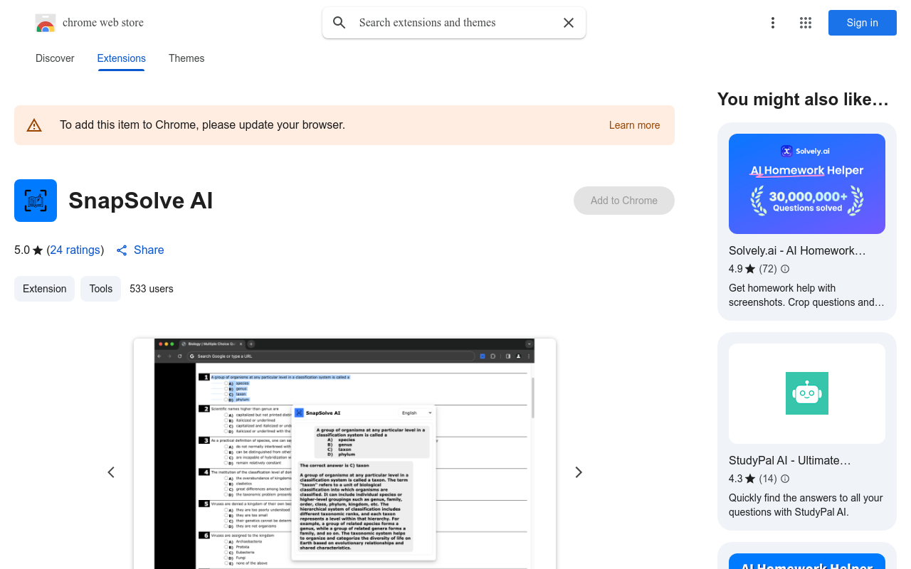Click Solvely description Get homework help text

(x=806, y=295)
